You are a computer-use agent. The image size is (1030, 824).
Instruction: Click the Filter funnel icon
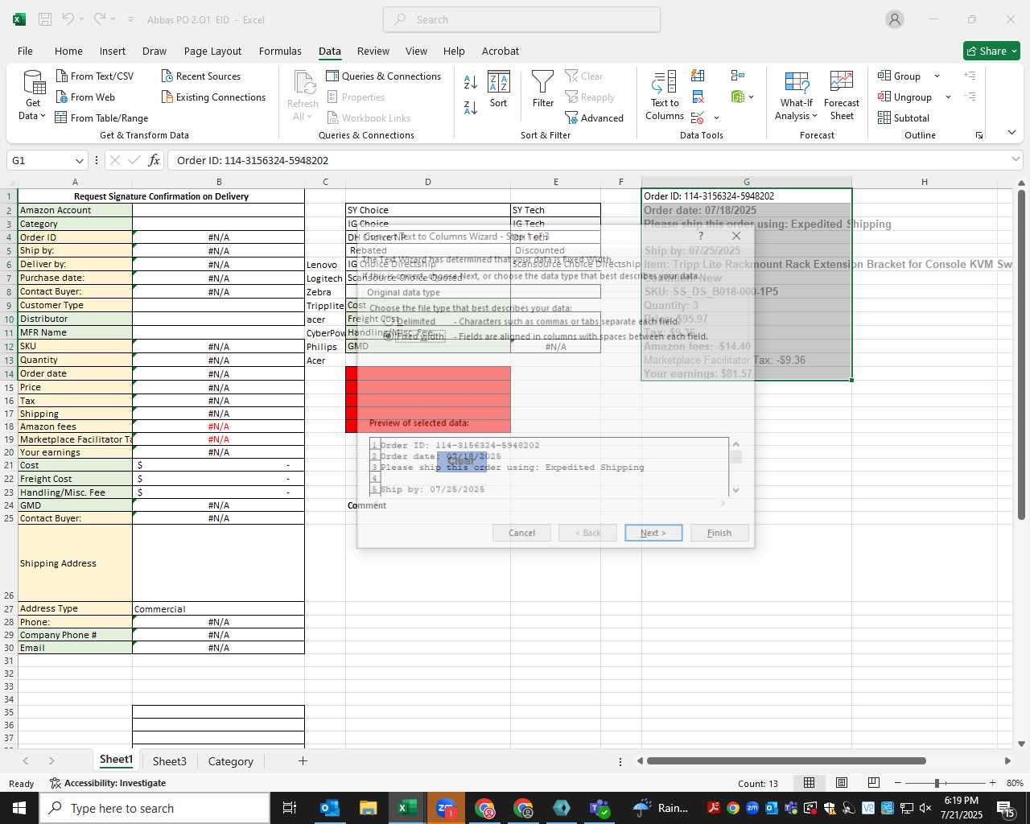[x=543, y=89]
